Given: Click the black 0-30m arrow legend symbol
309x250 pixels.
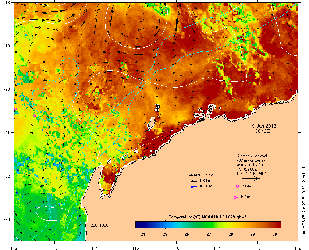Looking at the screenshot, I should 193,181.
